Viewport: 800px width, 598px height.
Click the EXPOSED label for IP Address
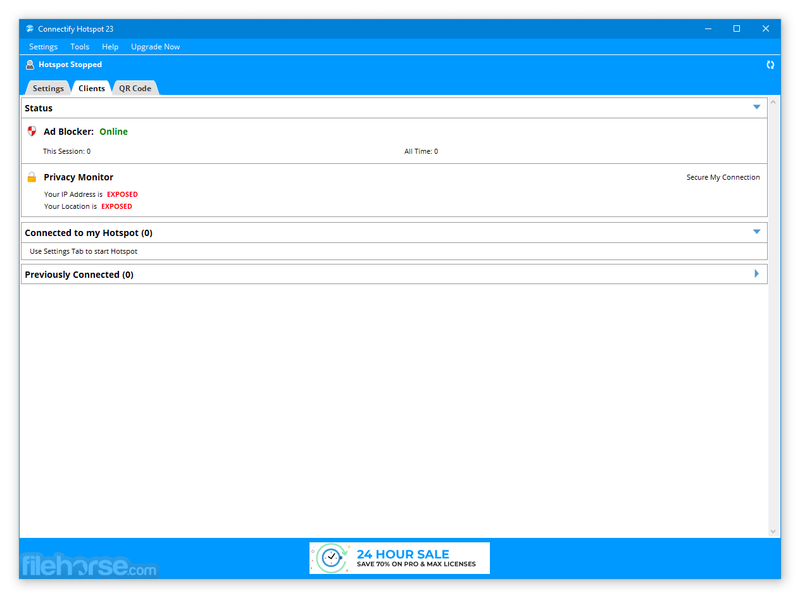pyautogui.click(x=122, y=194)
